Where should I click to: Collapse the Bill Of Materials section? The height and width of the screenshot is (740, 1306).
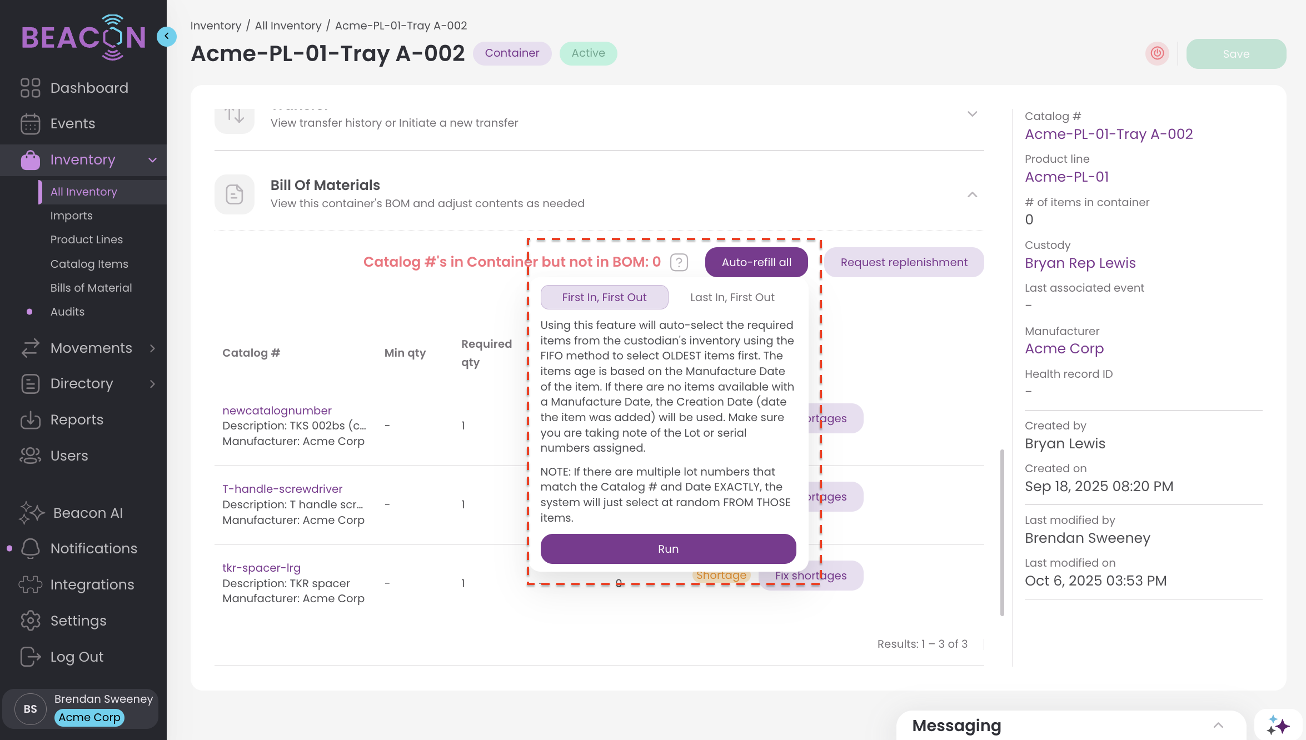(x=972, y=194)
